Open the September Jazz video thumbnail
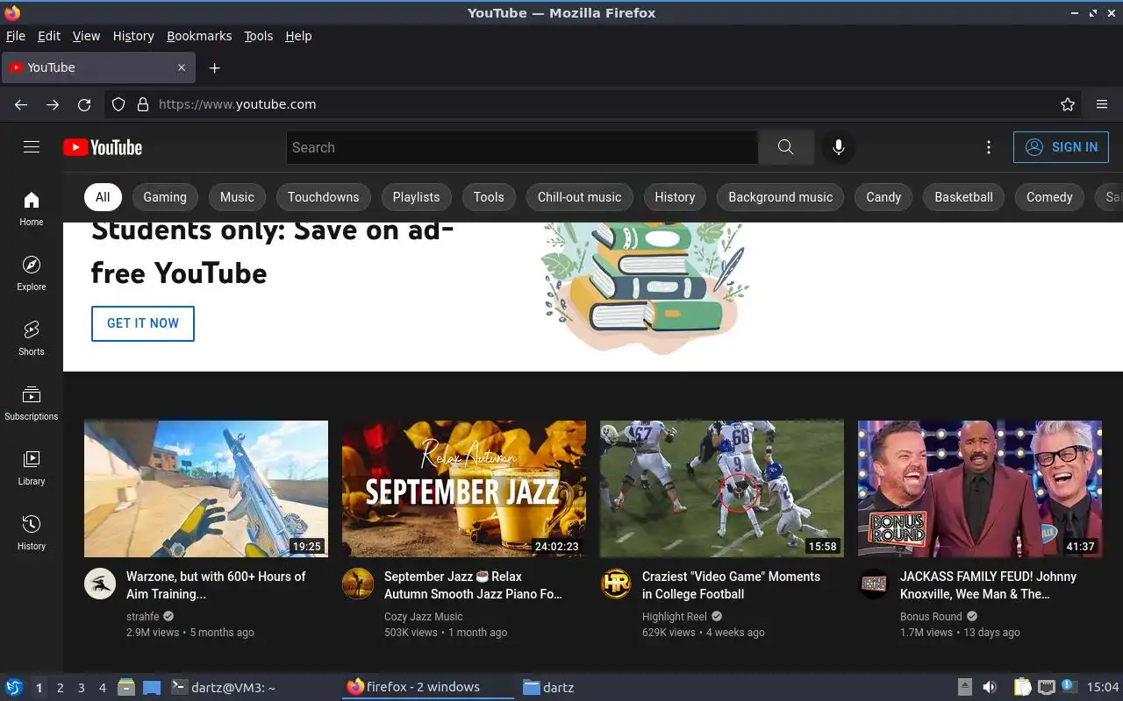This screenshot has width=1123, height=701. pos(464,489)
